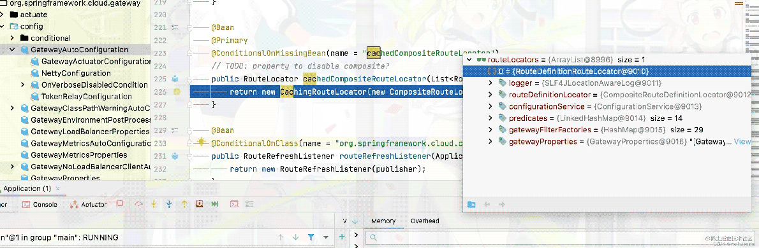Expand the conditional folder in project tree
This screenshot has width=759, height=248.
tap(13, 38)
